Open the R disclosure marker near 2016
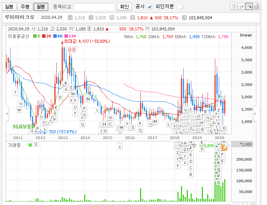Screen dimensions: 267x205 pos(140,124)
